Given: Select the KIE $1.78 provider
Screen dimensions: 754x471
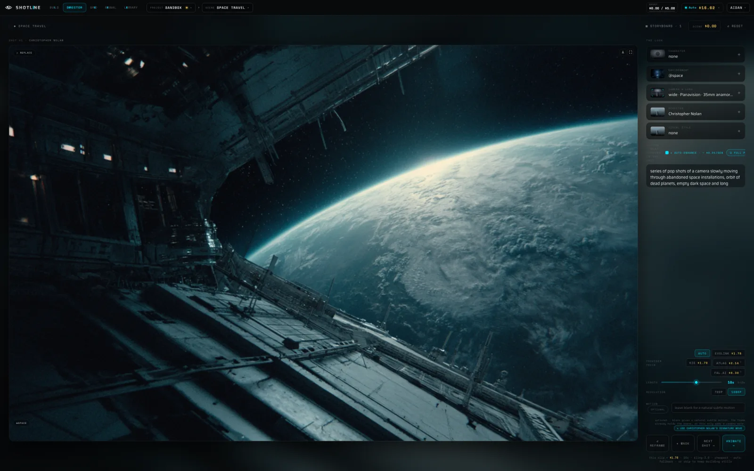Looking at the screenshot, I should click(x=698, y=363).
